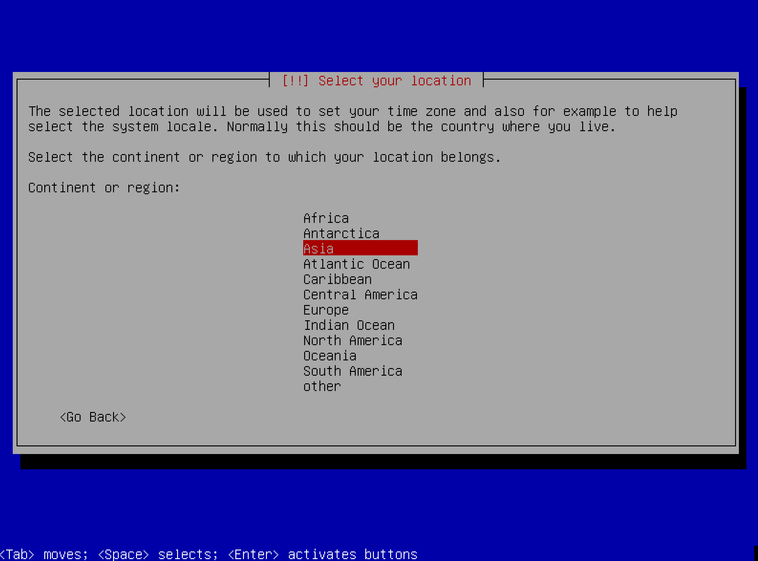This screenshot has width=758, height=561.
Task: Select Atlantic Ocean as the region
Action: 356,264
